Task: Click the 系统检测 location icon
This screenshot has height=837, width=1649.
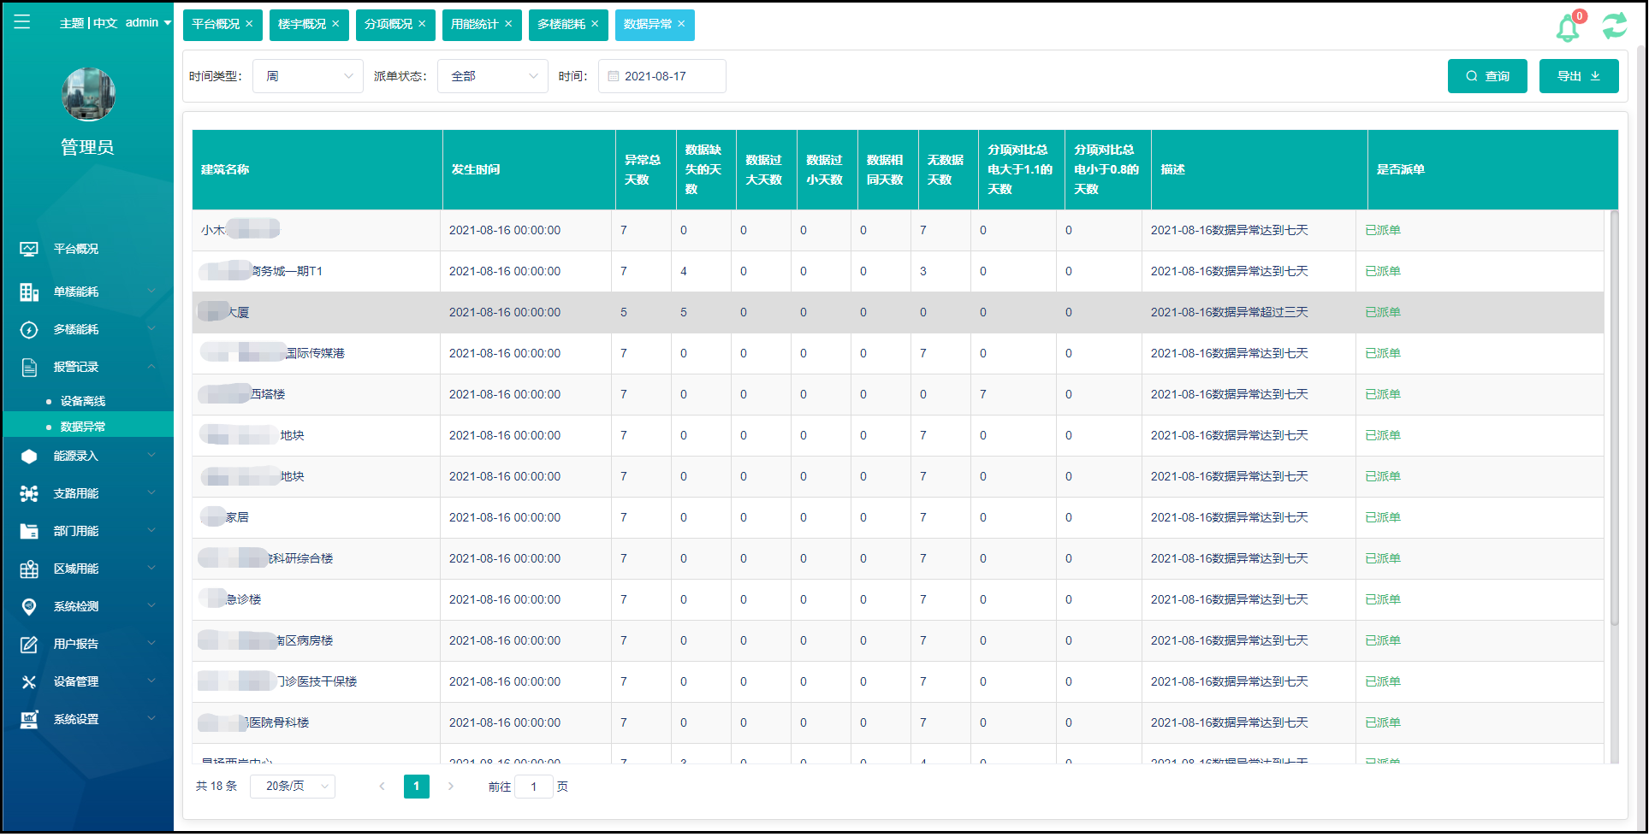Action: coord(29,606)
